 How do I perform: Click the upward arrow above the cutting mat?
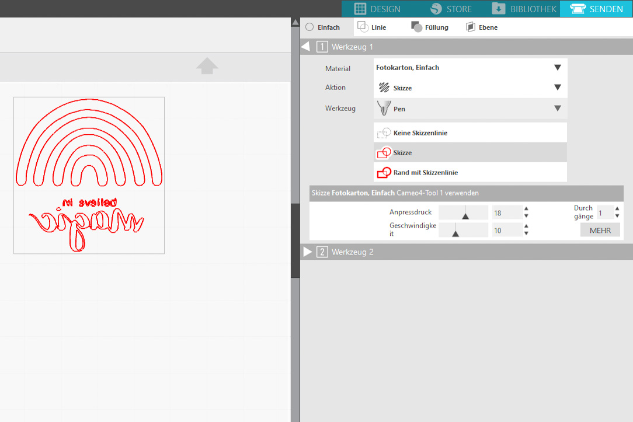coord(207,66)
